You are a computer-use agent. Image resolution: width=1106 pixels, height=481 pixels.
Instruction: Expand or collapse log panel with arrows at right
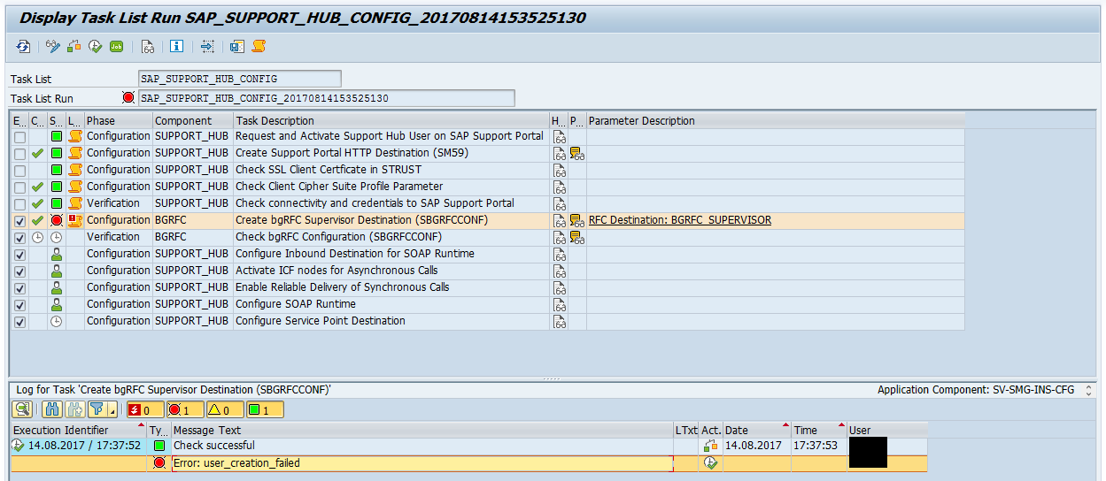pyautogui.click(x=1089, y=390)
